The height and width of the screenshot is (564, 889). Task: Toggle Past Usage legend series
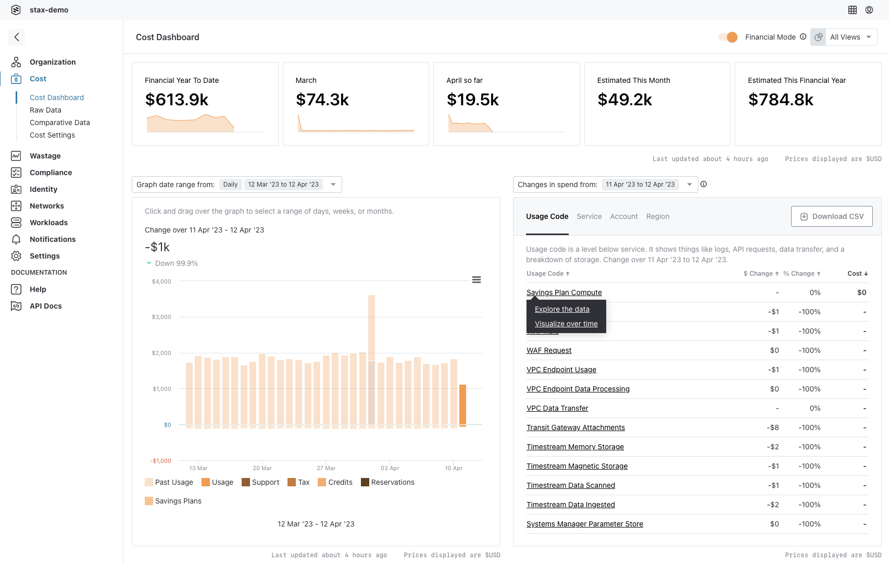coord(169,482)
